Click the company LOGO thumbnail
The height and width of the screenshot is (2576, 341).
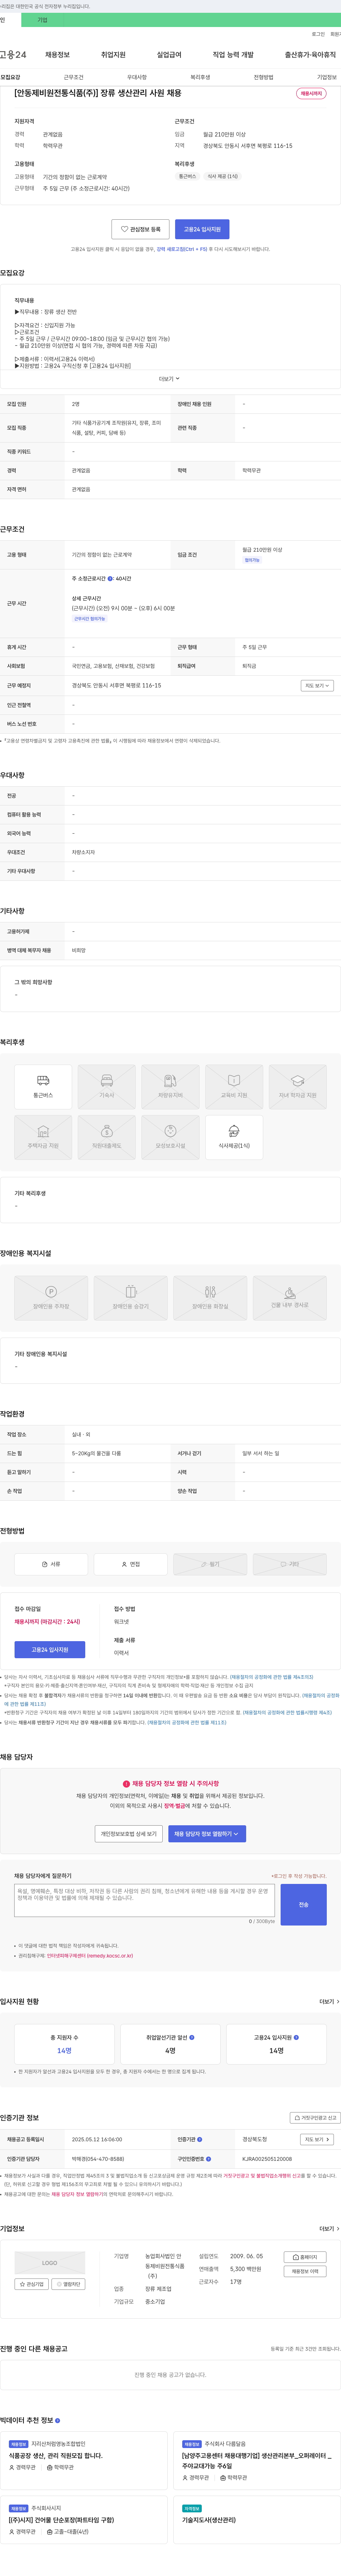(x=50, y=2262)
